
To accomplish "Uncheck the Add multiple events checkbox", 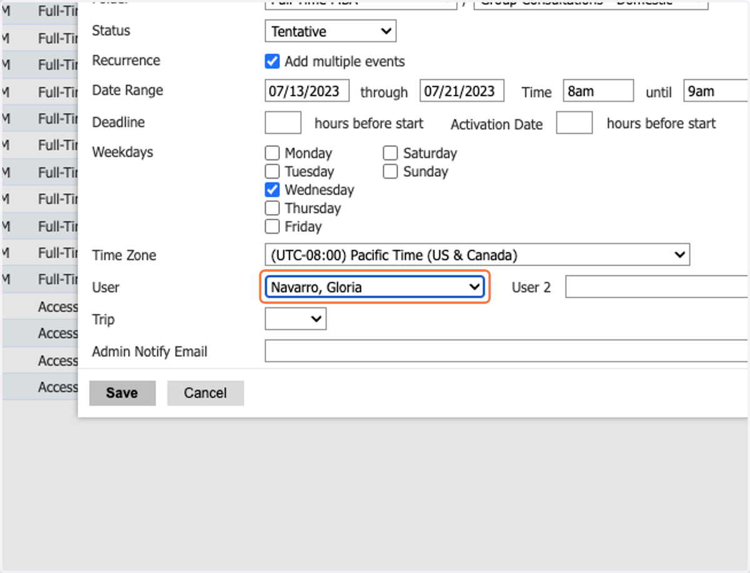I will tap(272, 61).
